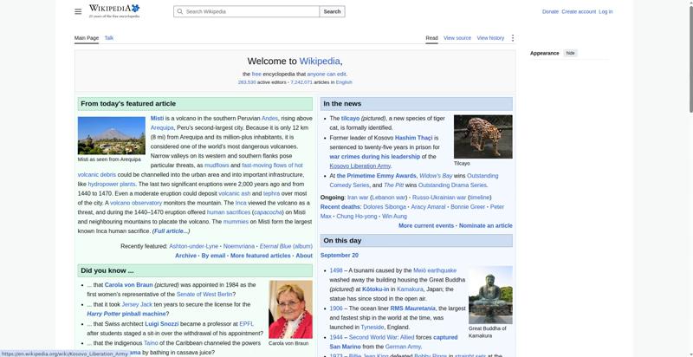
Task: Open the View history tab
Action: click(490, 38)
